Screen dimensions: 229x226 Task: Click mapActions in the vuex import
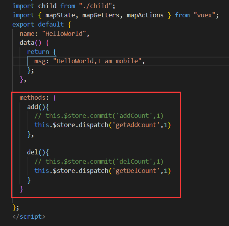coord(145,15)
